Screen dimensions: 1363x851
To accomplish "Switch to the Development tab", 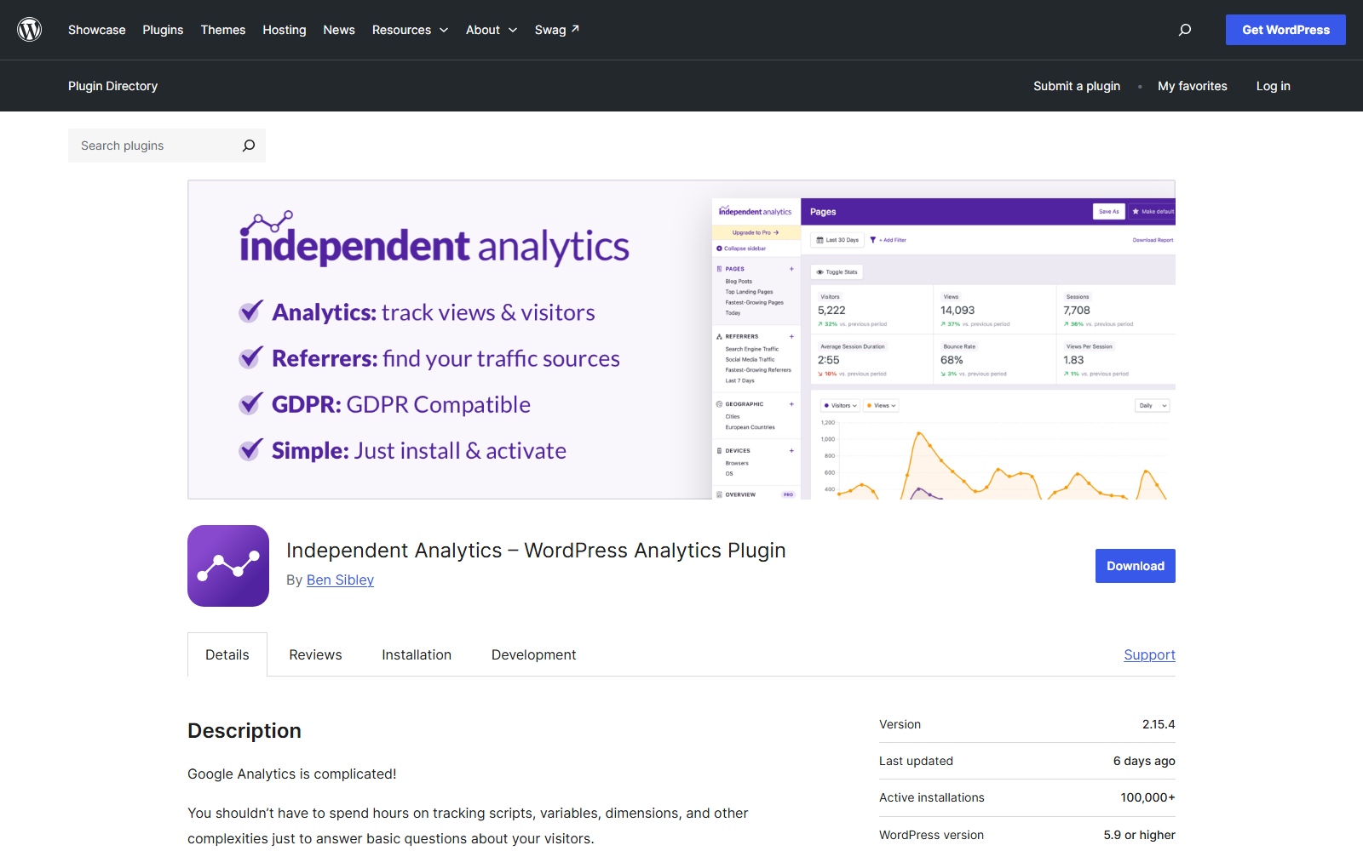I will [x=534, y=654].
